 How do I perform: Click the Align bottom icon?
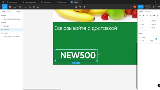coord(157,15)
